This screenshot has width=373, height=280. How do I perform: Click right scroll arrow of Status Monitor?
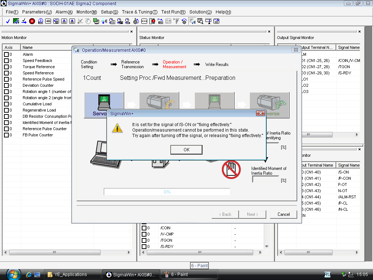(260, 252)
